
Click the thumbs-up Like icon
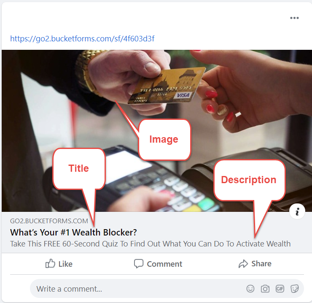(50, 264)
